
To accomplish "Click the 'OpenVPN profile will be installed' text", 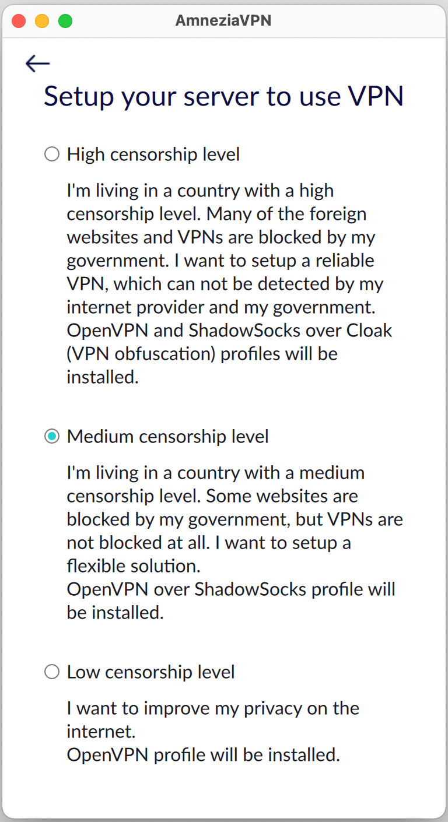I will (204, 754).
